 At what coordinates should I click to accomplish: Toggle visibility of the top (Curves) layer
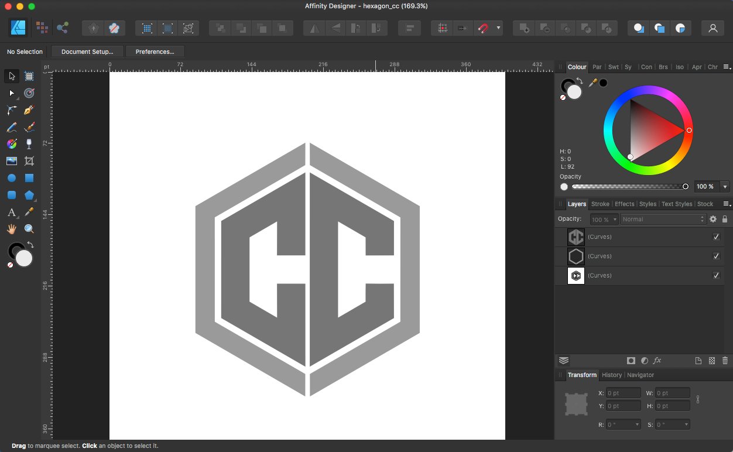(x=716, y=237)
